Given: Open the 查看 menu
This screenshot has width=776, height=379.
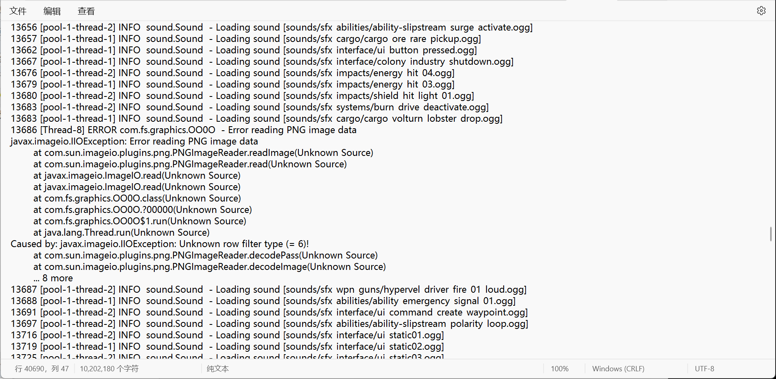Looking at the screenshot, I should tap(86, 11).
